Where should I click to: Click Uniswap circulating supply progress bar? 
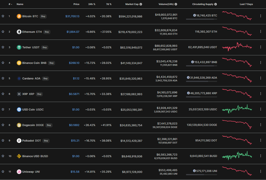tap(201, 175)
